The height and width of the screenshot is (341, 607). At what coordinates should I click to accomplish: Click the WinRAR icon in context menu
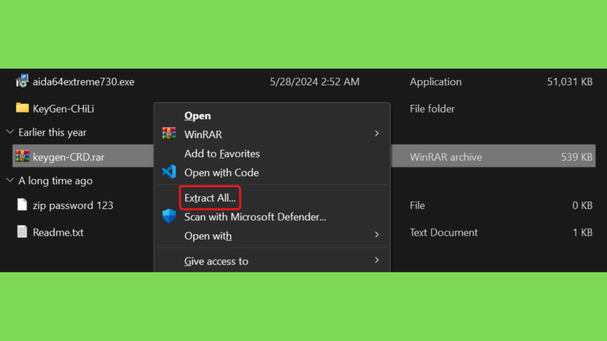coord(169,134)
